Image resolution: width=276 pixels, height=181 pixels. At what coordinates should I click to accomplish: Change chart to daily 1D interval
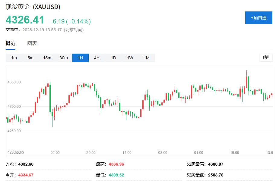[113, 58]
